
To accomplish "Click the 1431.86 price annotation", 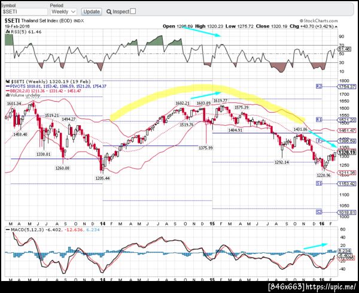I will [300, 129].
